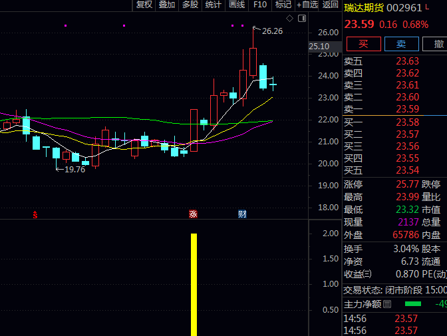Click the chart's 26.26 high price label
This screenshot has height=336, width=447.
tap(272, 31)
